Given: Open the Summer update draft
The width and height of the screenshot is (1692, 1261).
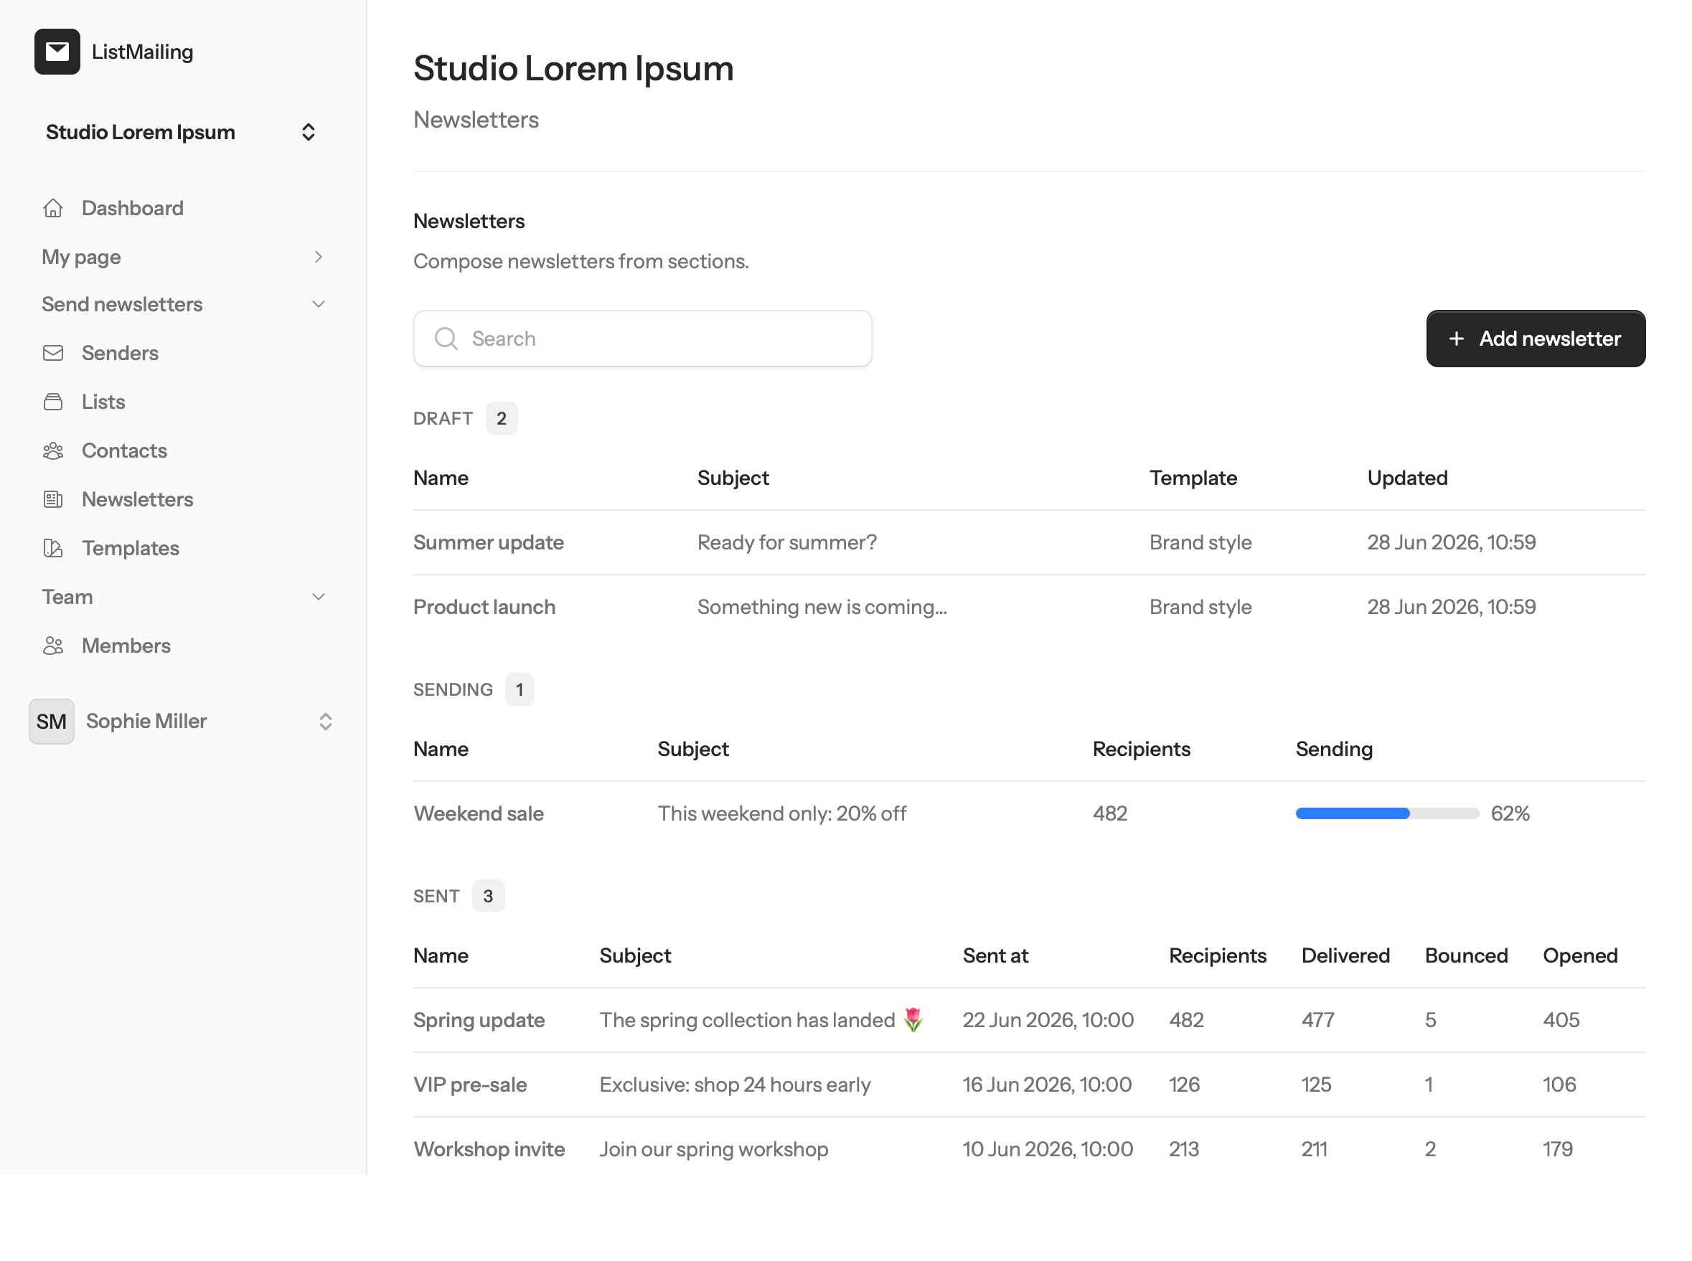Looking at the screenshot, I should pyautogui.click(x=489, y=543).
